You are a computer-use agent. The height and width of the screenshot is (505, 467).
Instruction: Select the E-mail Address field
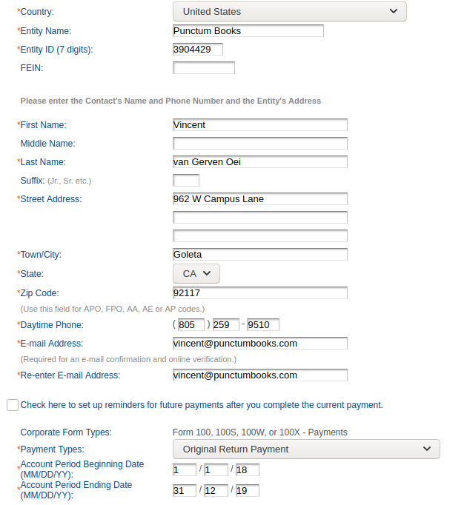(x=259, y=344)
